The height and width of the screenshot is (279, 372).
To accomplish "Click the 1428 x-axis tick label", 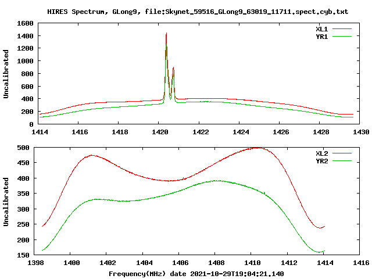I will coord(321,132).
